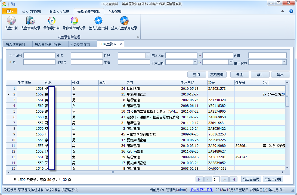This screenshot has width=297, height=195.
Task: Expand the 性别 dropdown filter
Action: tap(148, 55)
